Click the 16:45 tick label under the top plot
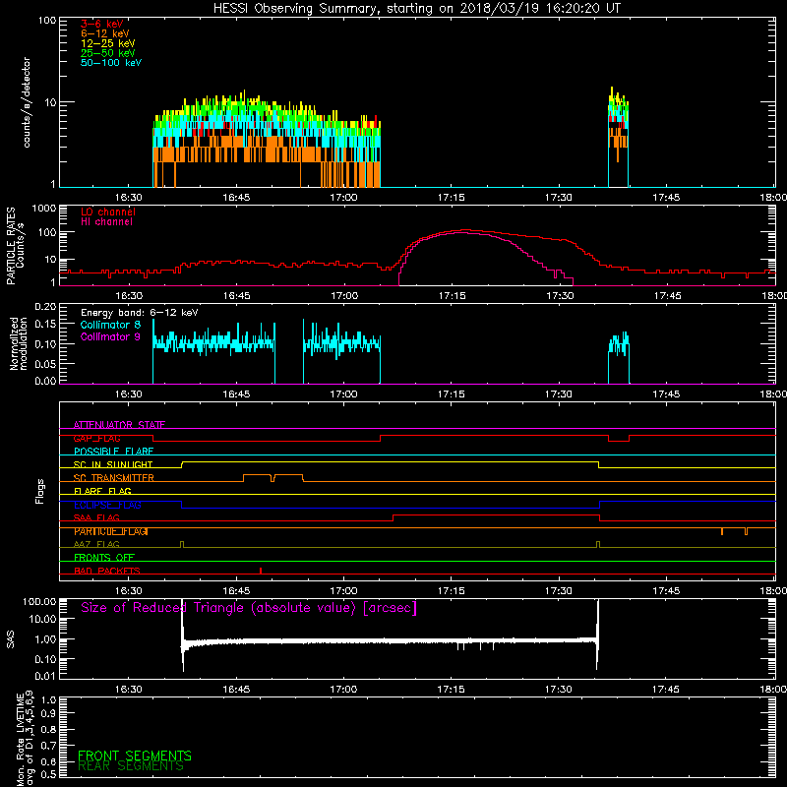787x787 pixels. pos(236,198)
